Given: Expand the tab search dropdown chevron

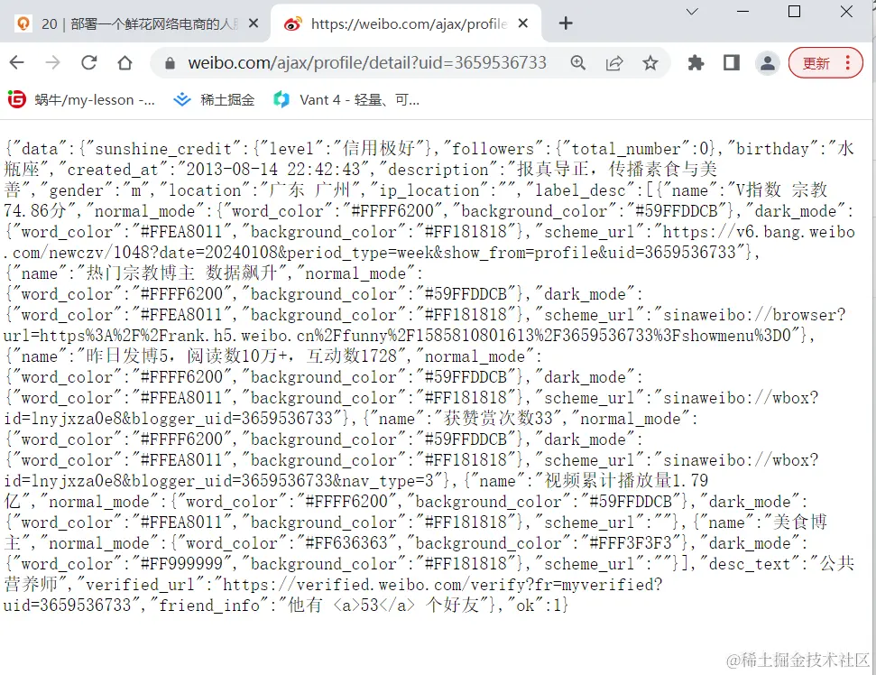Looking at the screenshot, I should [x=692, y=12].
